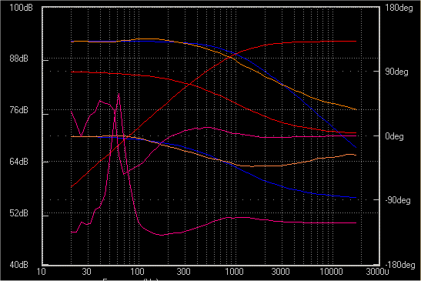Click the 88dB magnitude axis label
The image size is (421, 281).
pos(18,59)
